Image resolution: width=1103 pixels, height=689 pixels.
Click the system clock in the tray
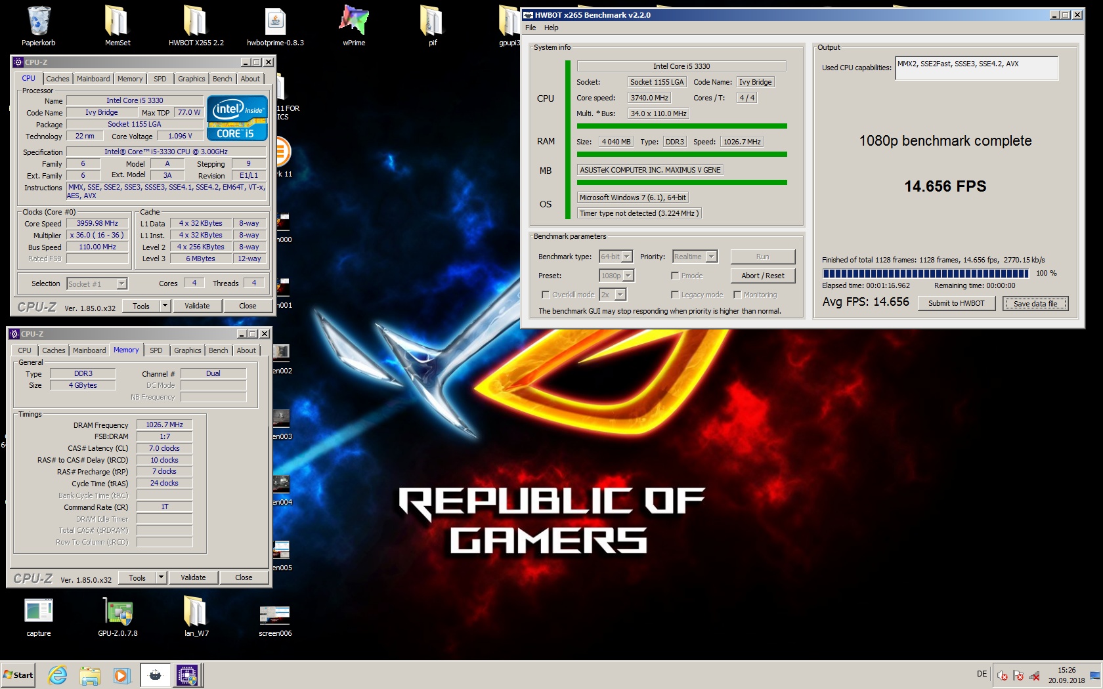pos(1066,675)
